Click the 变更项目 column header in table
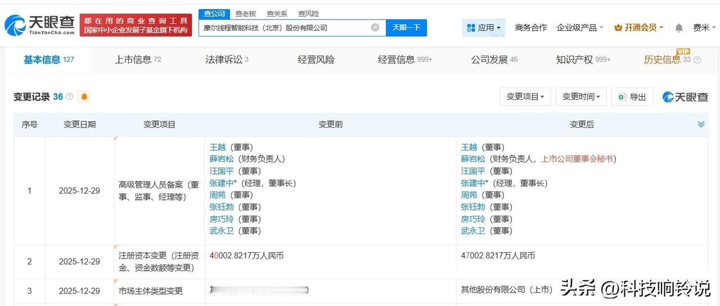The image size is (720, 306). (160, 125)
